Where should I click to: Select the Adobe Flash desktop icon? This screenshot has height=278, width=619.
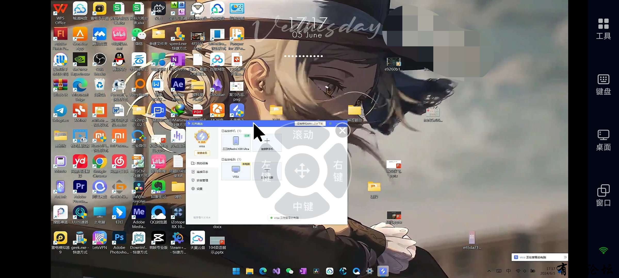coord(60,39)
